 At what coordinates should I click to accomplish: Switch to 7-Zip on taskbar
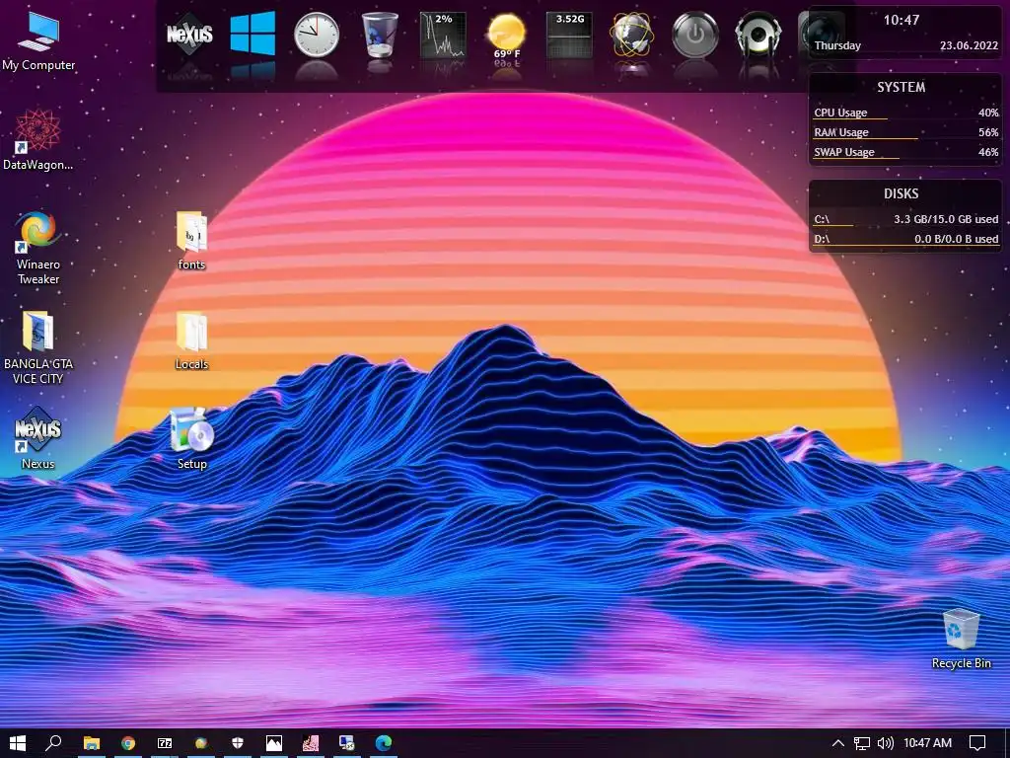click(165, 743)
